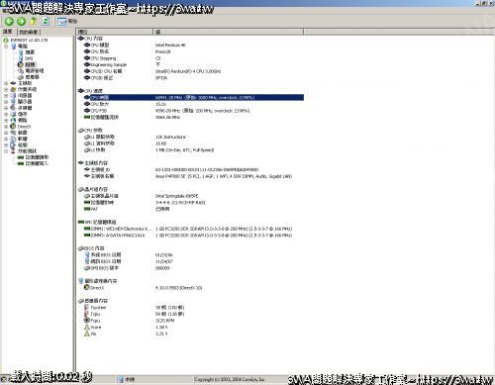The height and width of the screenshot is (385, 495).
Task: Select the memory write benchmark item
Action: 37,163
